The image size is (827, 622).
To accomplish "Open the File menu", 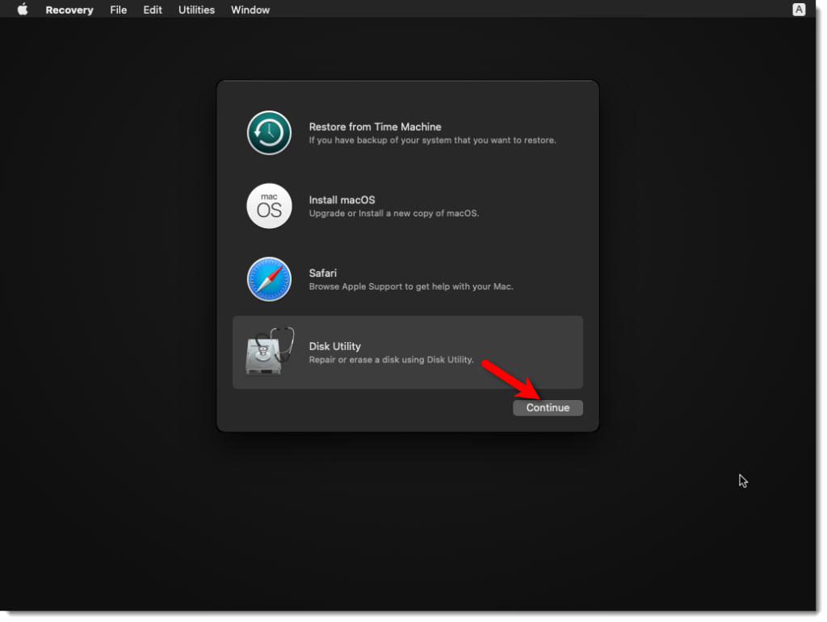I will point(118,10).
